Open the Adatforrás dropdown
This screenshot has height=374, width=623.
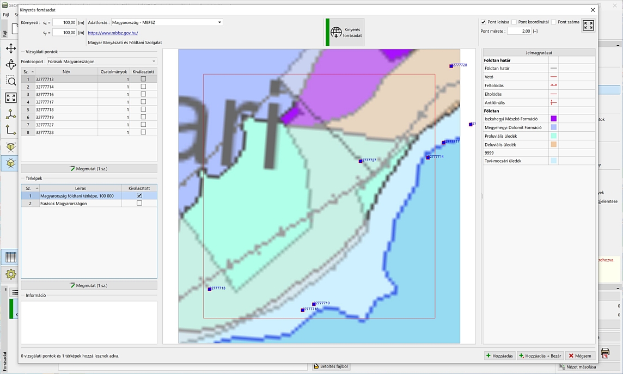tap(167, 22)
